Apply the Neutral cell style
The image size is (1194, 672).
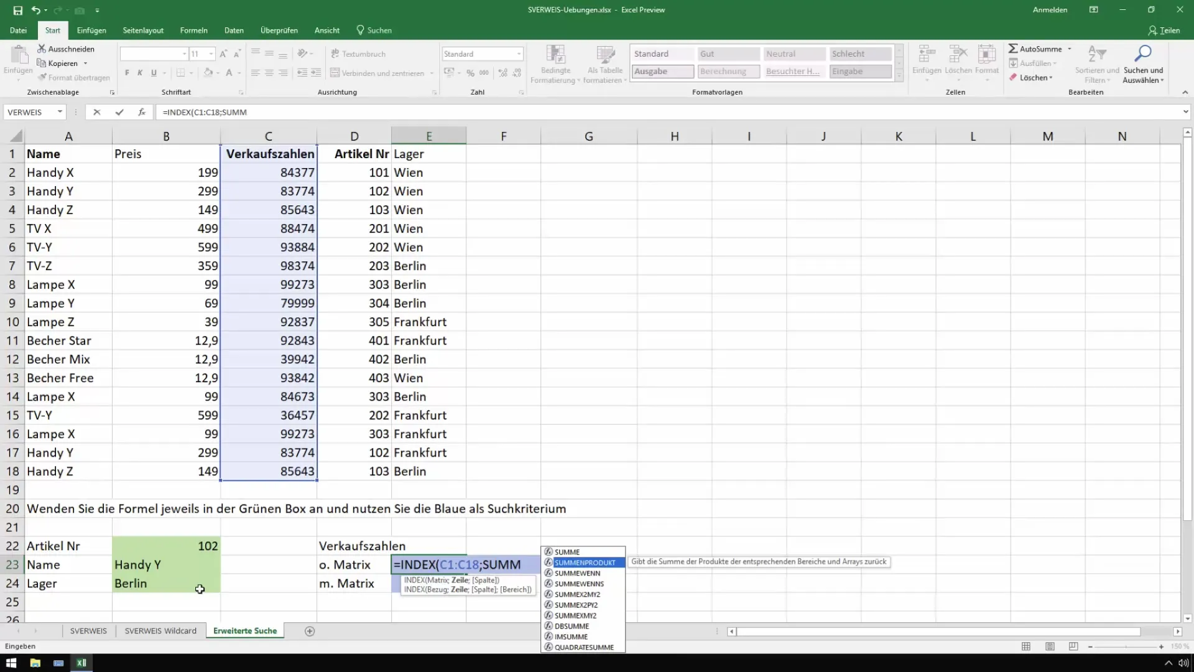point(794,54)
